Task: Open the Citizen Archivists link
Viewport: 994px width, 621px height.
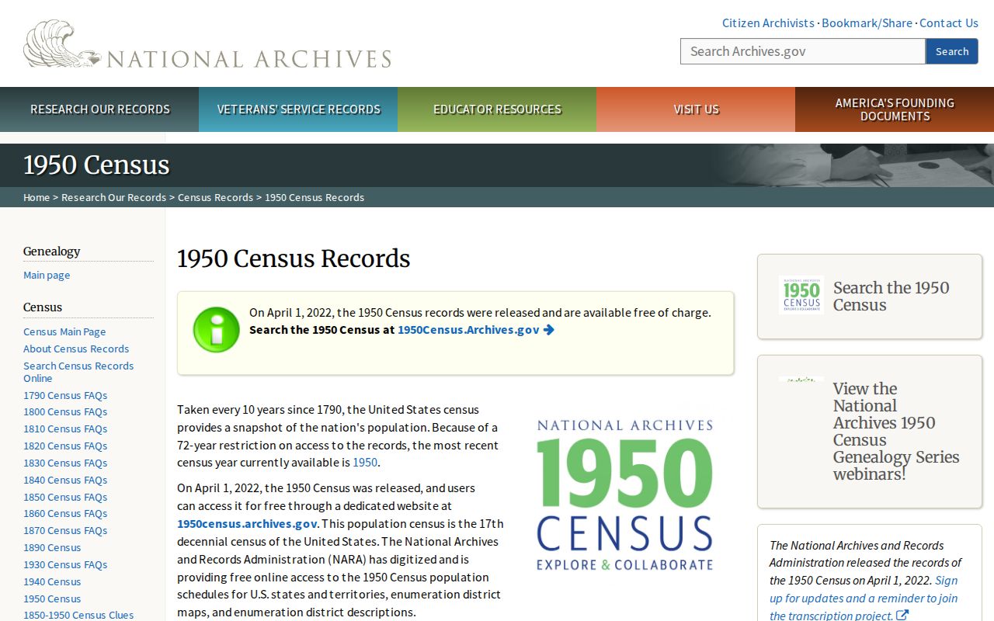Action: (768, 23)
